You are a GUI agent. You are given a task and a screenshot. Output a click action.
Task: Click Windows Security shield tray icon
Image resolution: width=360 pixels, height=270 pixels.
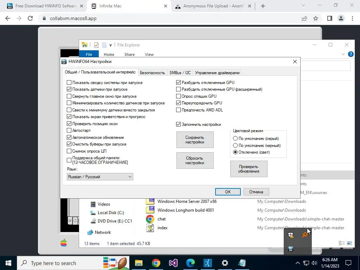(x=291, y=235)
